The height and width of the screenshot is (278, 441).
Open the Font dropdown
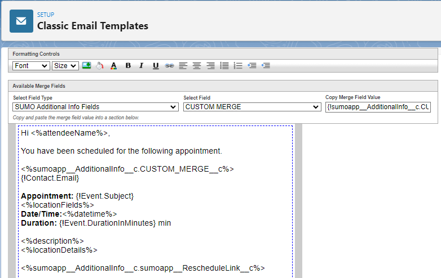click(x=31, y=66)
